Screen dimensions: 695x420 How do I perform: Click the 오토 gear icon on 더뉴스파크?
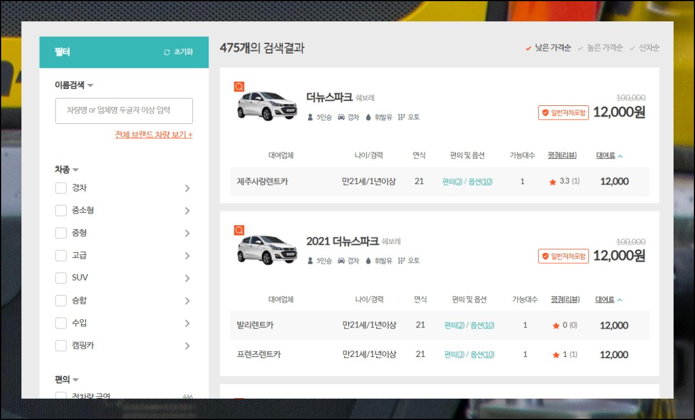pos(401,117)
